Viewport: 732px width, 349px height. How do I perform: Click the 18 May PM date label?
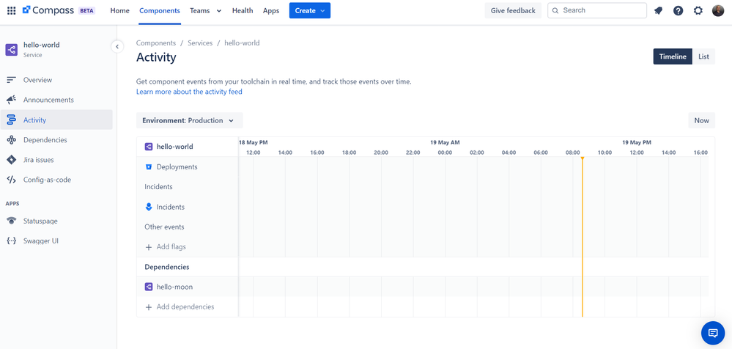point(254,142)
